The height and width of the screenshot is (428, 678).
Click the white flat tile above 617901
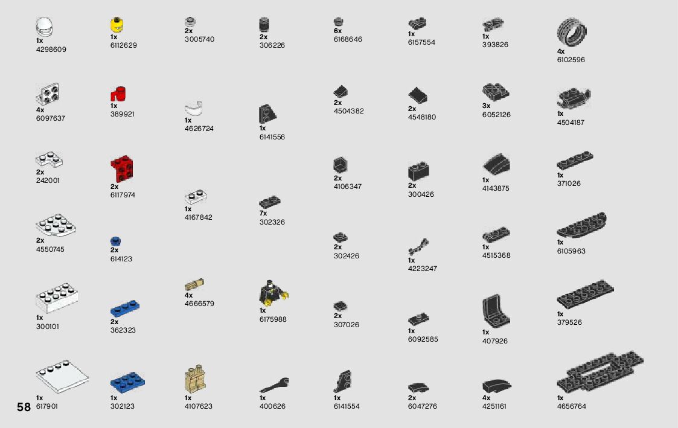click(x=61, y=379)
